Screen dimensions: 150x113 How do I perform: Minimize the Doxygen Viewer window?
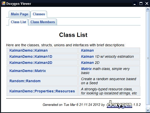pyautogui.click(x=135, y=4)
